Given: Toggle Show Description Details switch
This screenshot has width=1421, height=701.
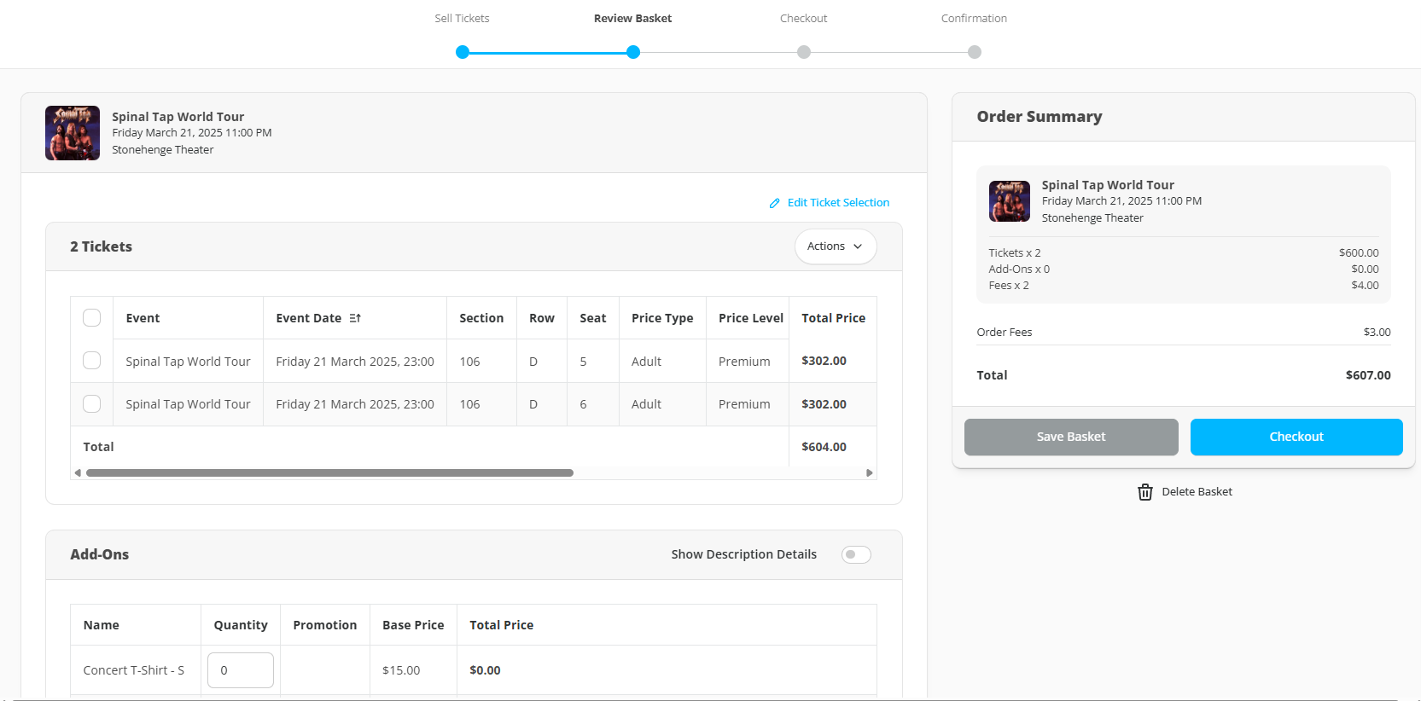Looking at the screenshot, I should [x=856, y=555].
